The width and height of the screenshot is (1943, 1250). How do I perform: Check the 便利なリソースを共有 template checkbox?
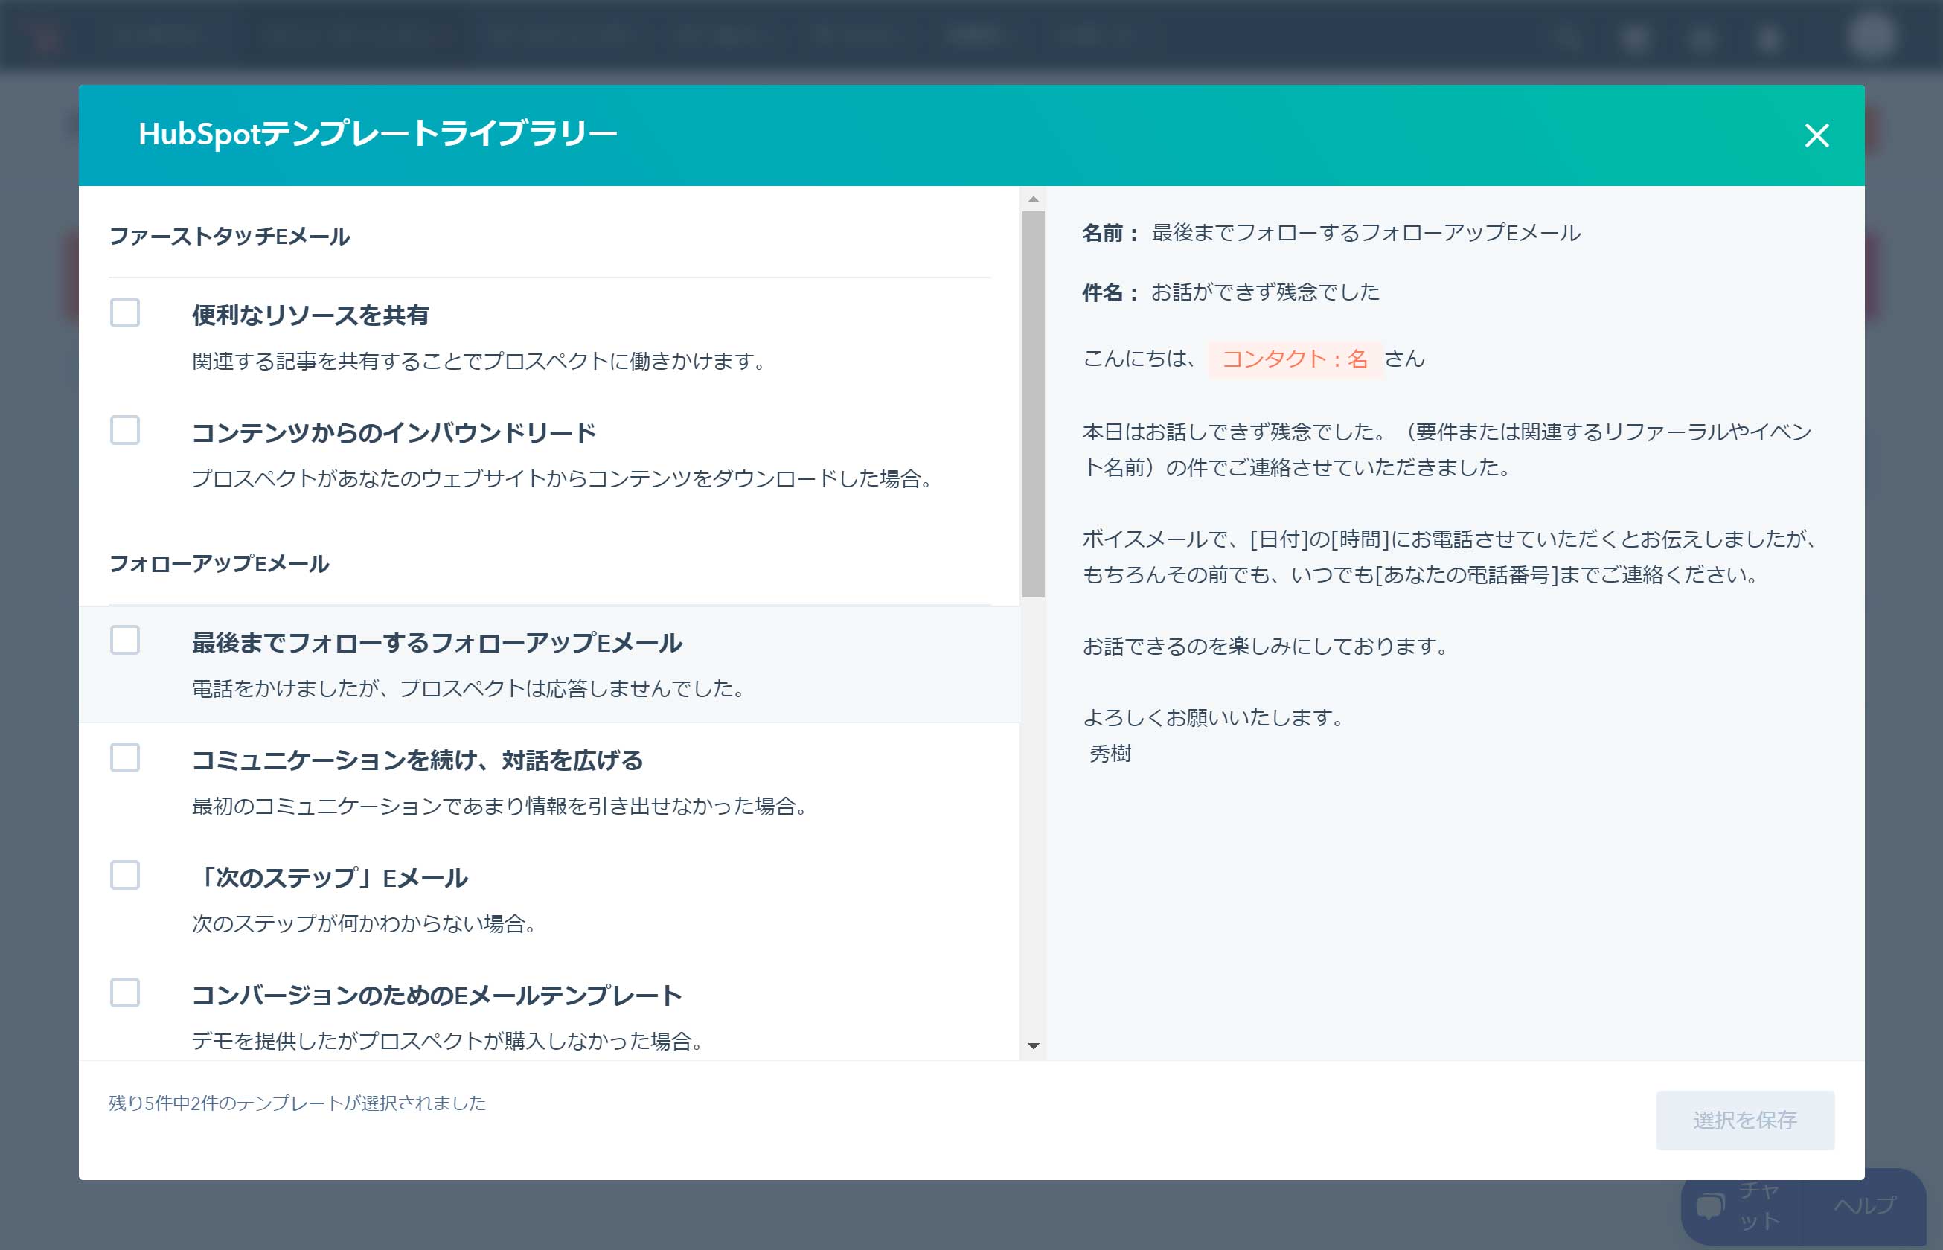point(125,312)
